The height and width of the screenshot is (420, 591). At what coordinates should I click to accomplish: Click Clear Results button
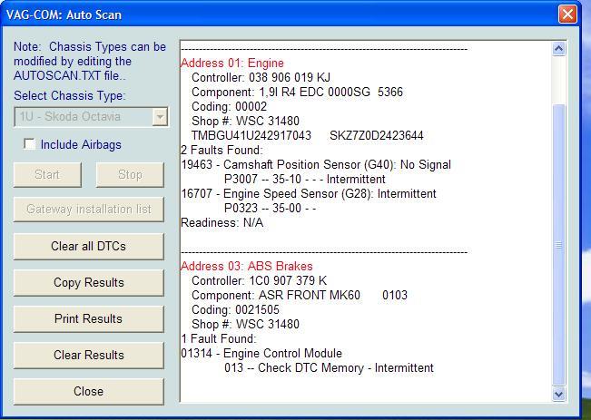[x=89, y=355]
